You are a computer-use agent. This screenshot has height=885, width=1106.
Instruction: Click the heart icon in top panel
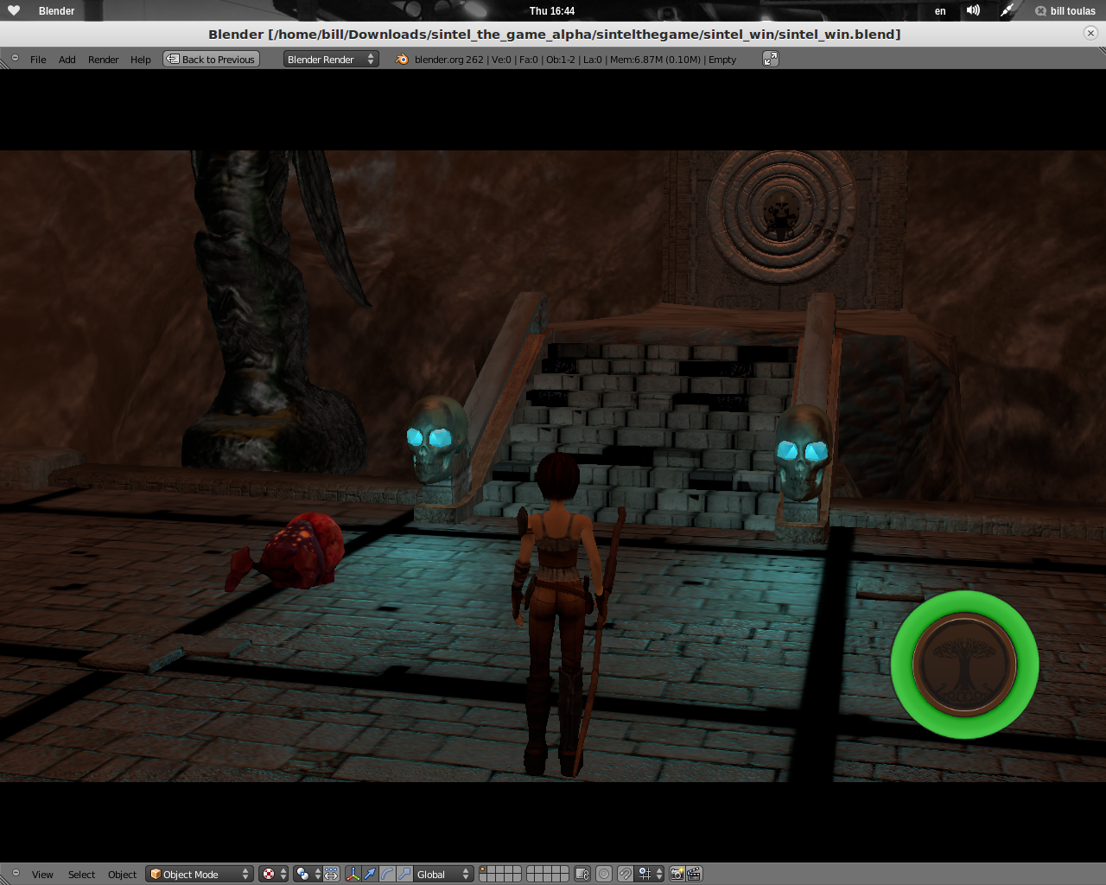(14, 10)
